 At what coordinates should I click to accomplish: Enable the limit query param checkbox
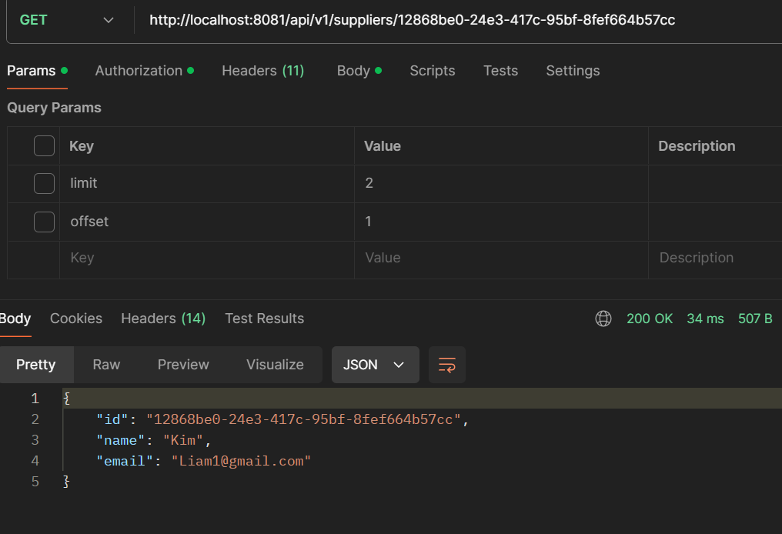click(x=44, y=183)
